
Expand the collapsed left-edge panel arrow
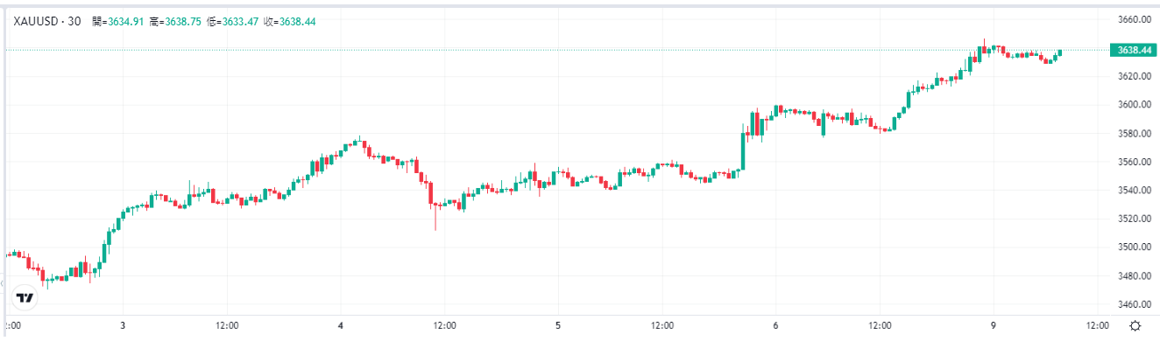[3, 283]
